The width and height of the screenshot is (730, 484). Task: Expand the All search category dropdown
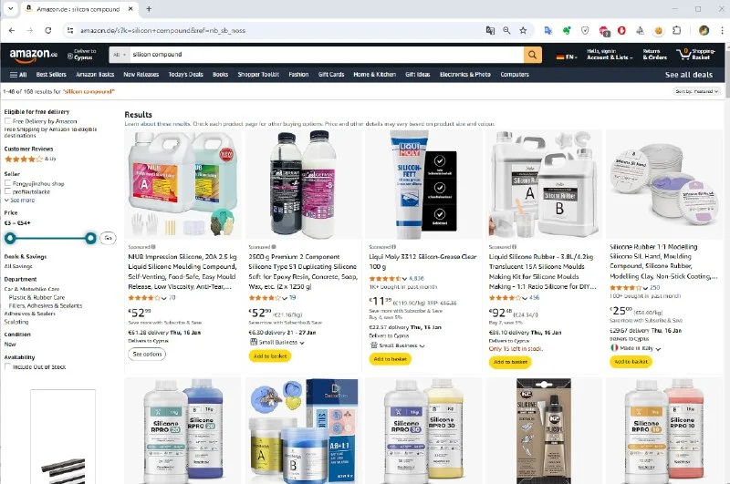click(x=120, y=55)
